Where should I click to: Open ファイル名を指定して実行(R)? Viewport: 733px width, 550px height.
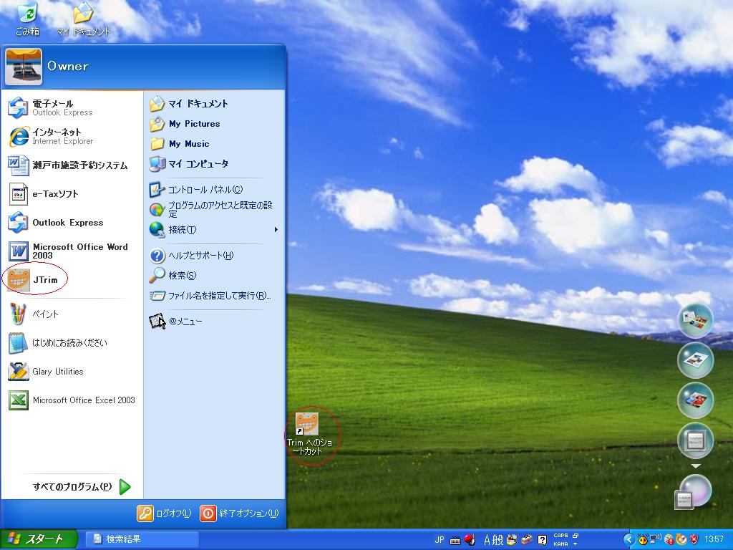214,296
